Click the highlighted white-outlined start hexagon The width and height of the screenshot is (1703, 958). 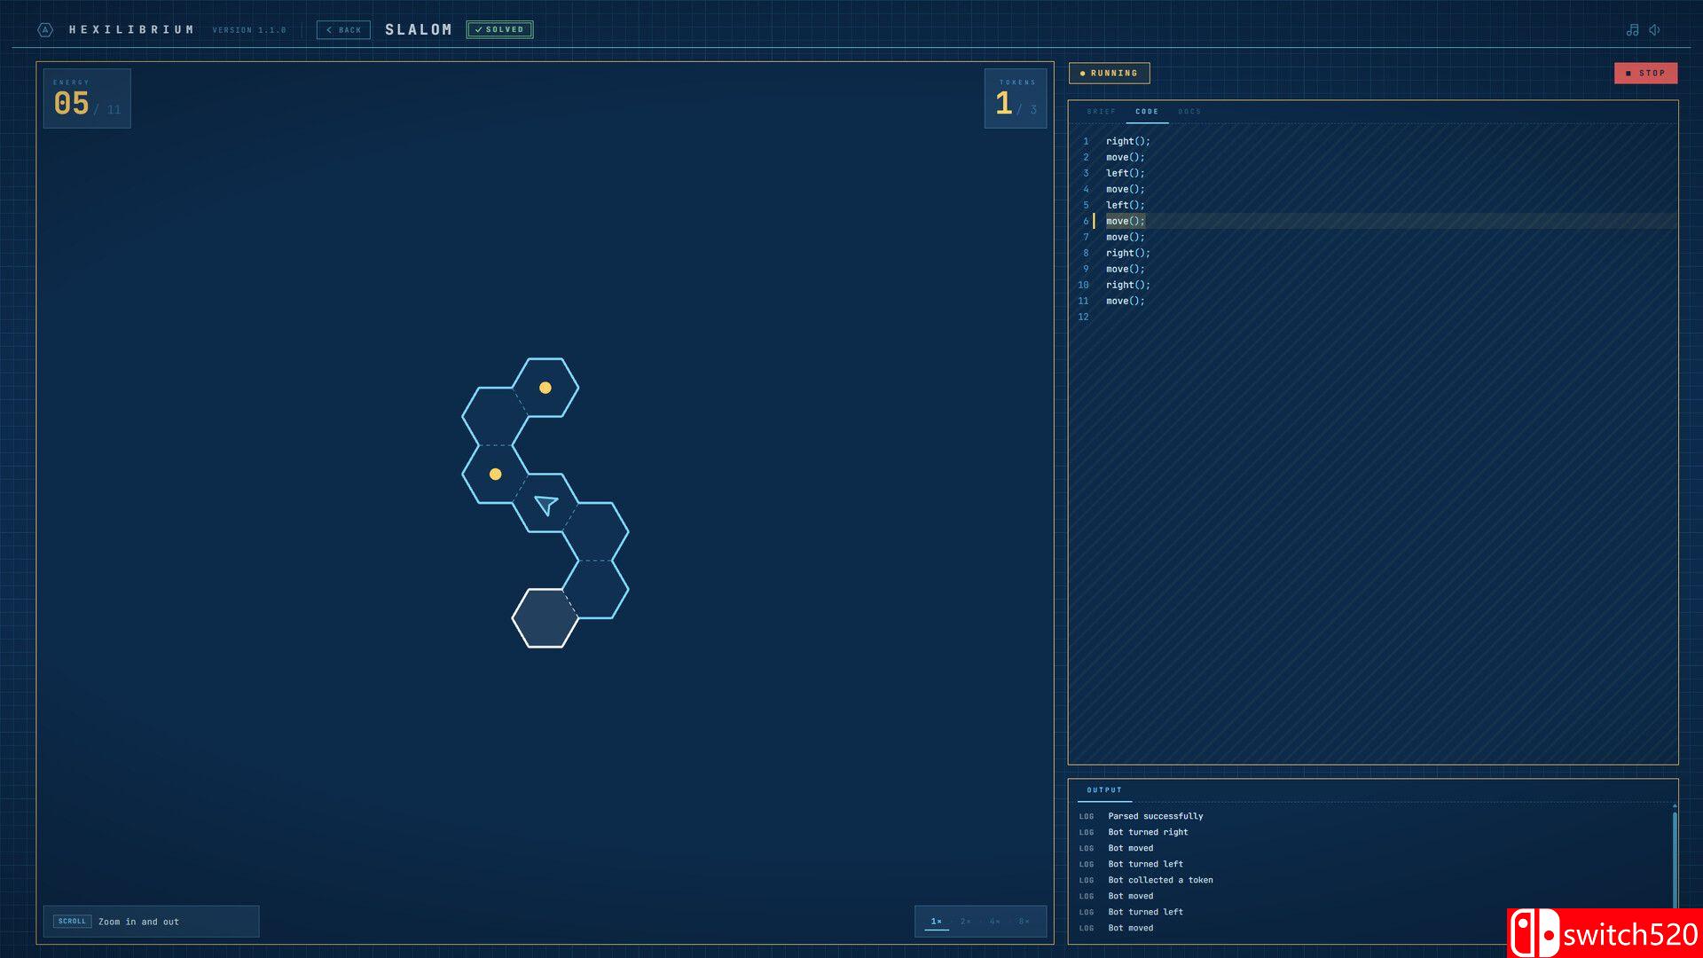545,618
